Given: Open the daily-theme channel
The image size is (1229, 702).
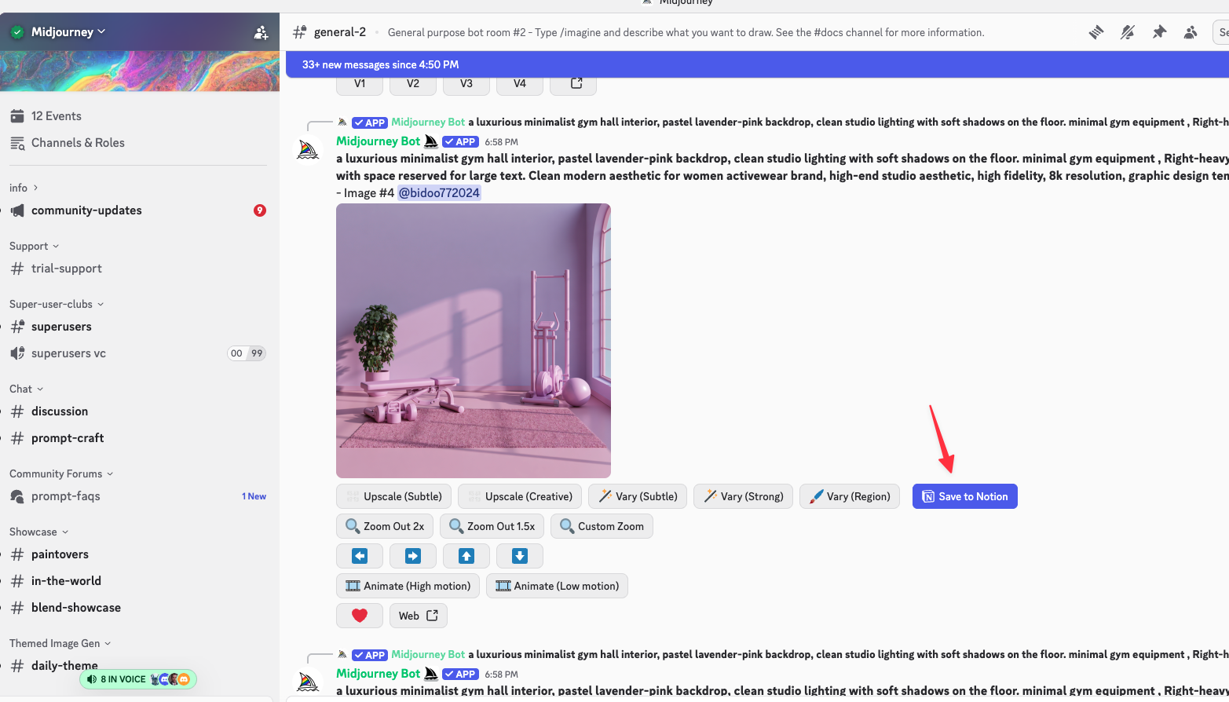Looking at the screenshot, I should pos(64,666).
